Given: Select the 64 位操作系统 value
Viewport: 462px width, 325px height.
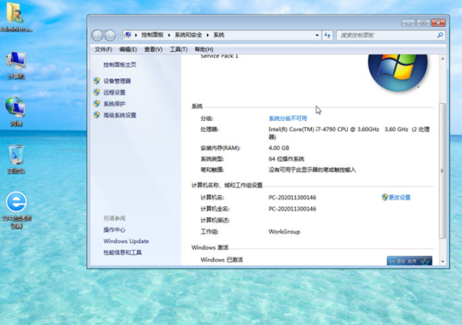Looking at the screenshot, I should click(x=286, y=158).
